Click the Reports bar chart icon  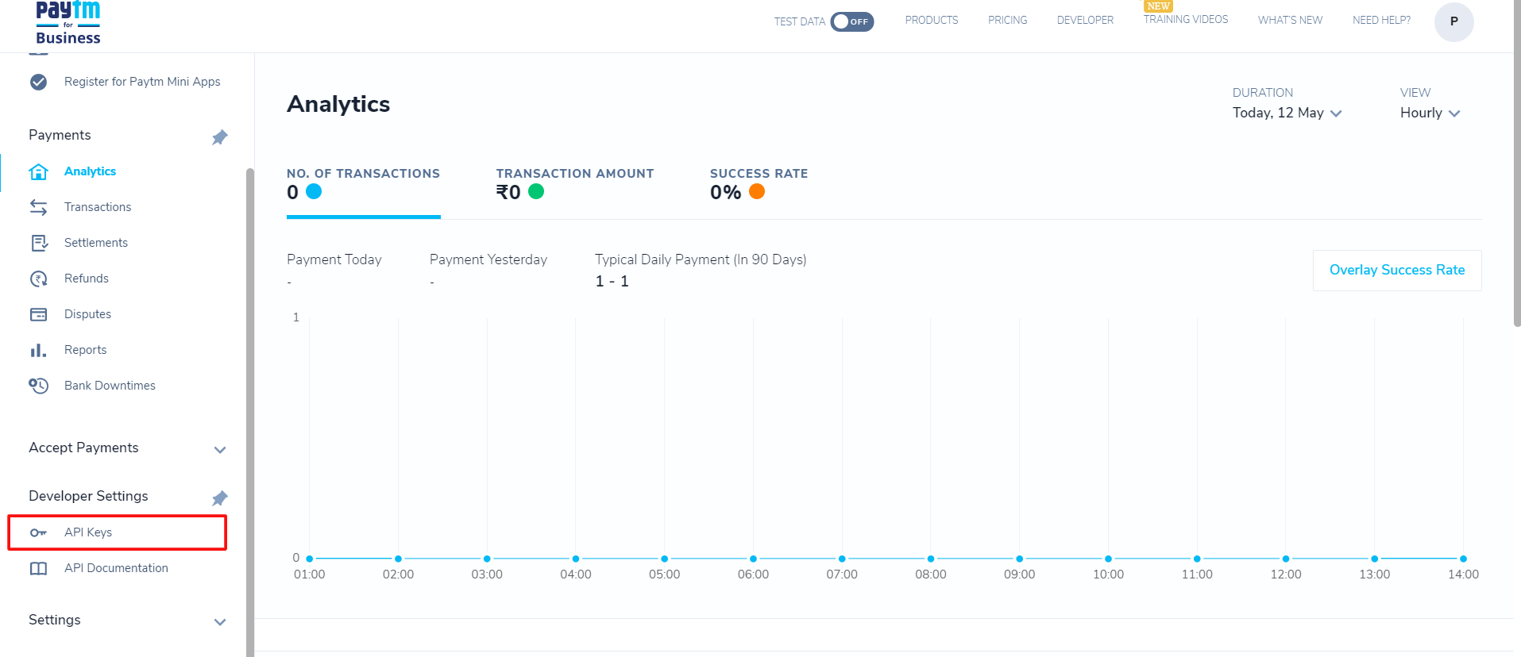coord(38,350)
